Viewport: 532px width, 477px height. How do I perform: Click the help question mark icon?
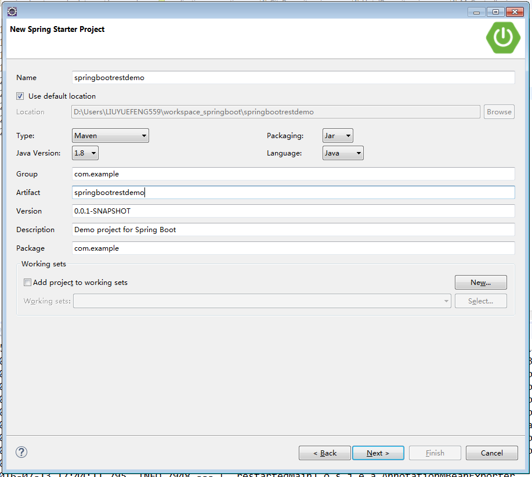(21, 452)
